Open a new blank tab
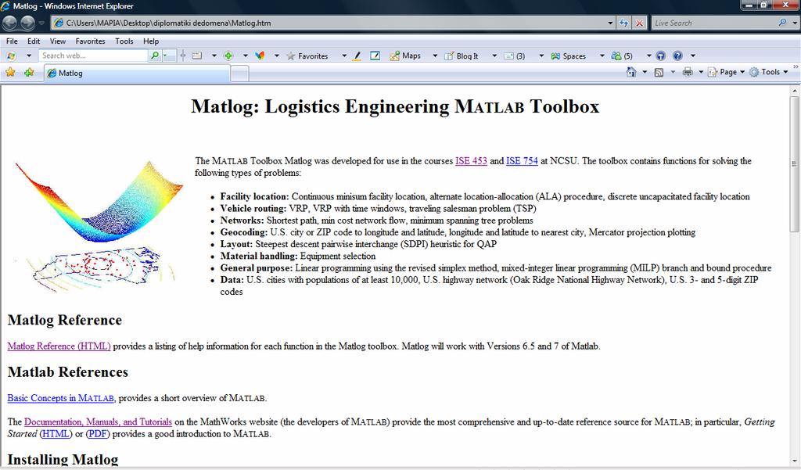 [x=239, y=74]
